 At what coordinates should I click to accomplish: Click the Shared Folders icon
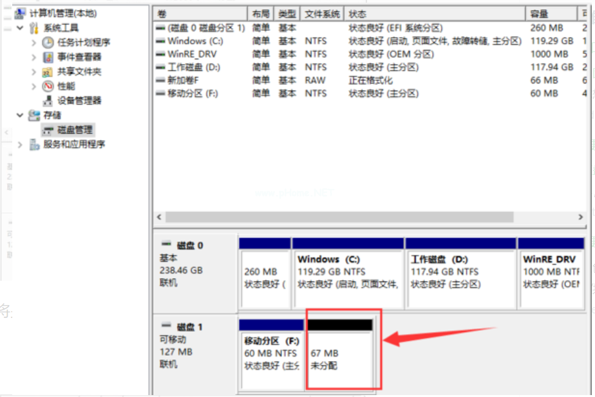click(x=48, y=72)
